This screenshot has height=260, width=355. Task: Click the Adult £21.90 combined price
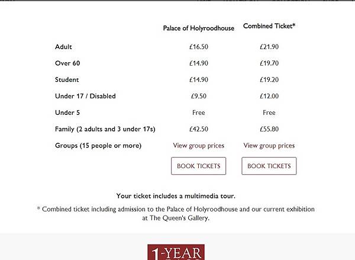(x=269, y=47)
